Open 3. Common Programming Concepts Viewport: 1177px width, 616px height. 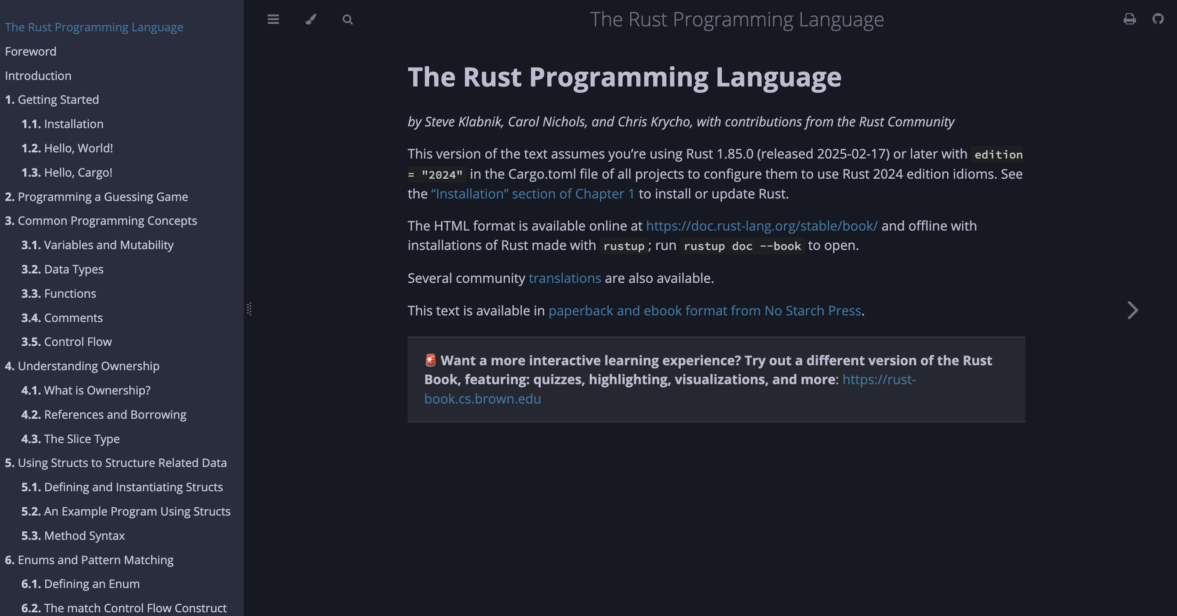(x=101, y=221)
